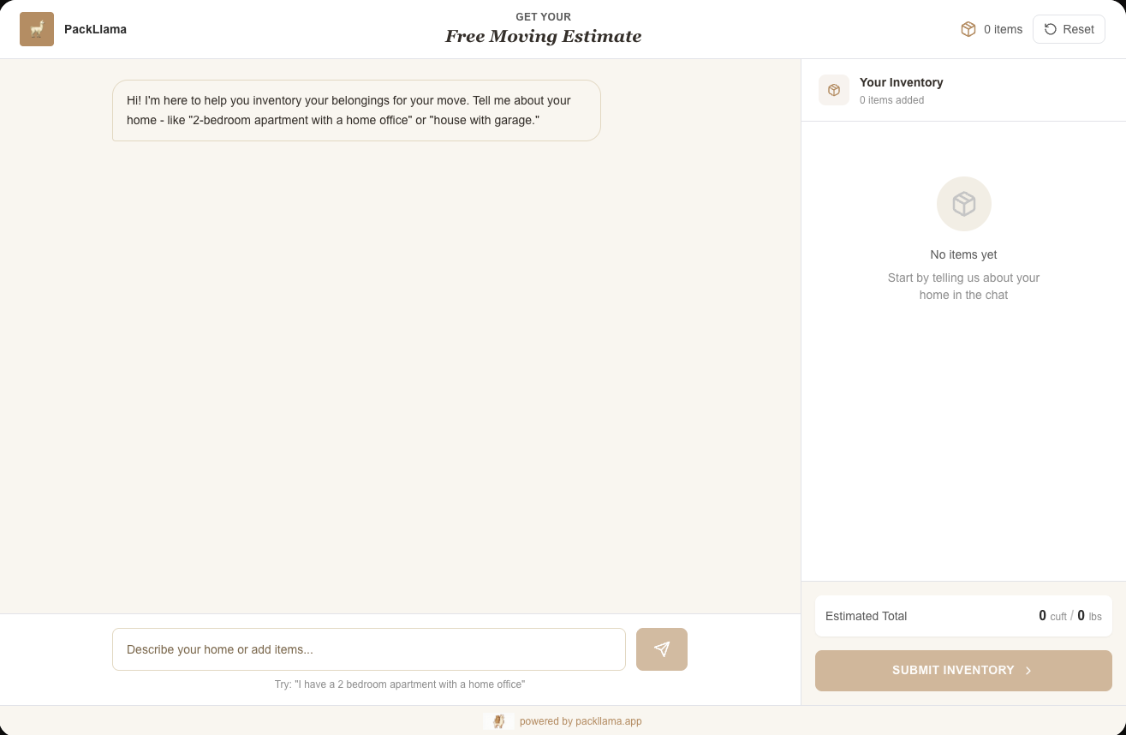
Task: Click the box icon beside the header item count
Action: point(968,29)
